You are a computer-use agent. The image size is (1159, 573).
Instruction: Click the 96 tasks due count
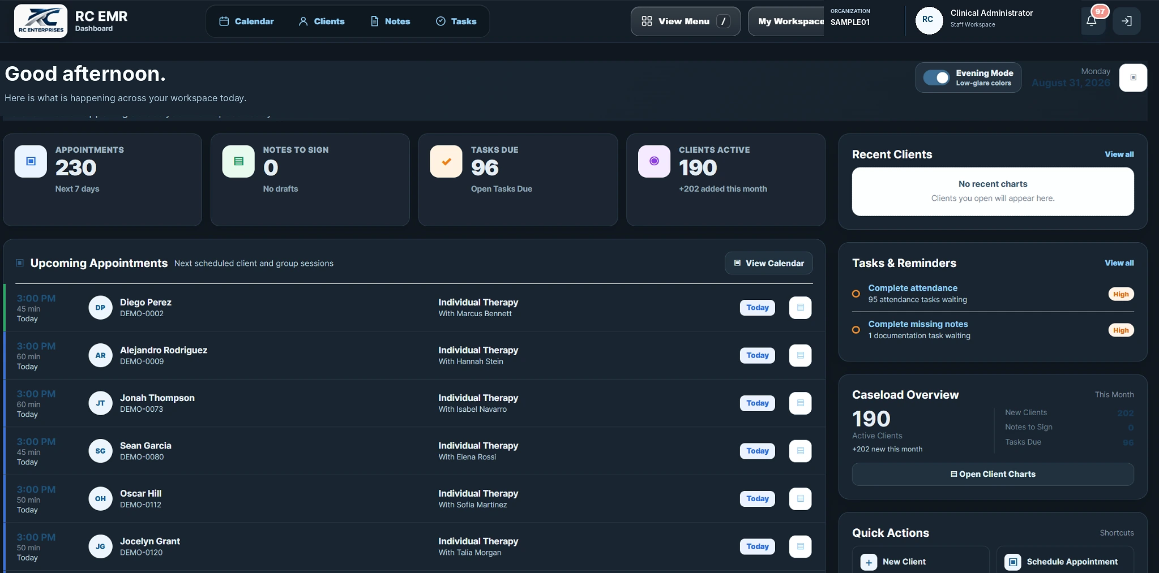pyautogui.click(x=485, y=167)
